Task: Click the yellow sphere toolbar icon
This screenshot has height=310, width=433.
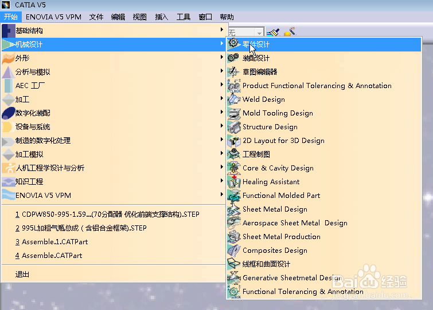Action: pos(290,32)
